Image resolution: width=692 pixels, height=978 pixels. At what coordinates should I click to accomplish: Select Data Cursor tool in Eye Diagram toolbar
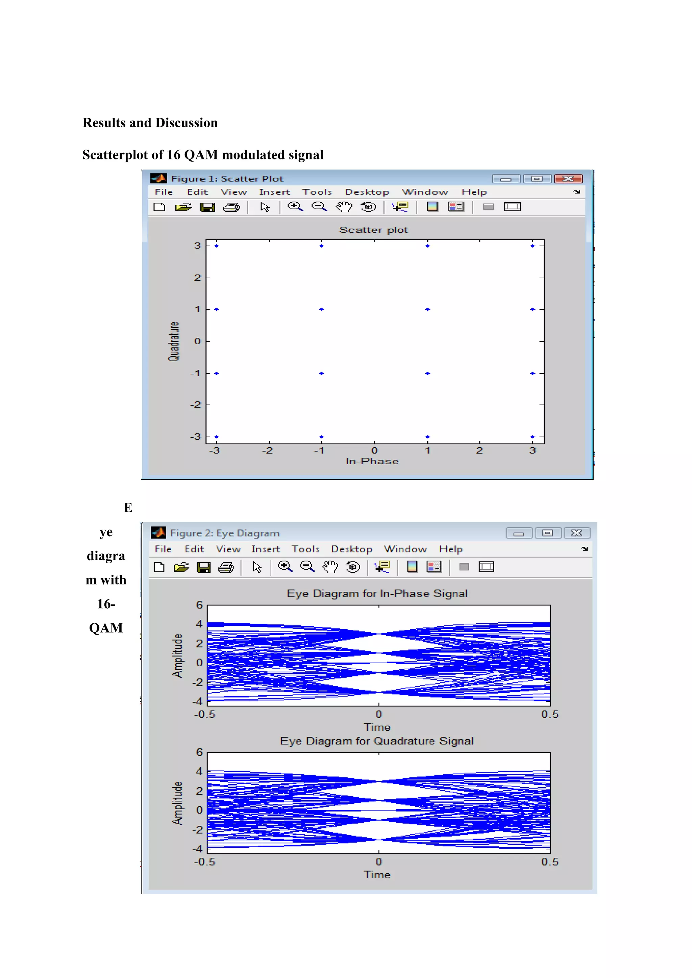pyautogui.click(x=382, y=567)
